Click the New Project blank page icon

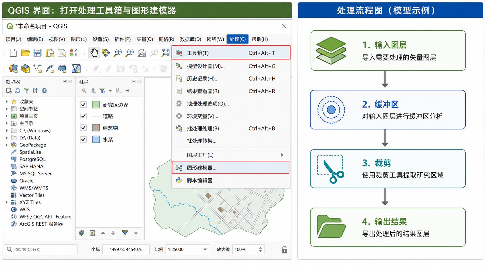[x=13, y=53]
